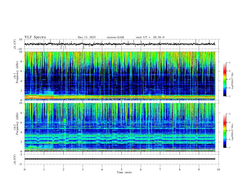Click the "4" kHz tick on ch.1 spectrogram

[21, 81]
